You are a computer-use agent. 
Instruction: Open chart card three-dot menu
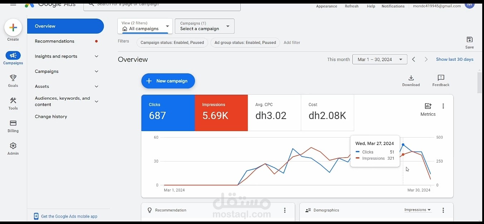[x=443, y=106]
